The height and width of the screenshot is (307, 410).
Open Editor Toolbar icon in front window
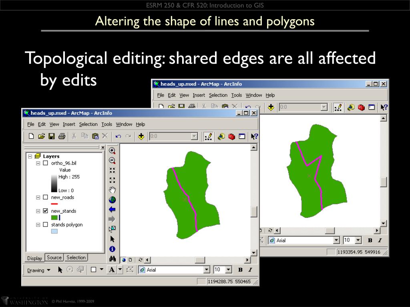(x=208, y=136)
